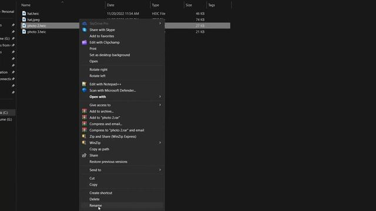Select Open in the context menu
The image size is (376, 211).
click(93, 61)
